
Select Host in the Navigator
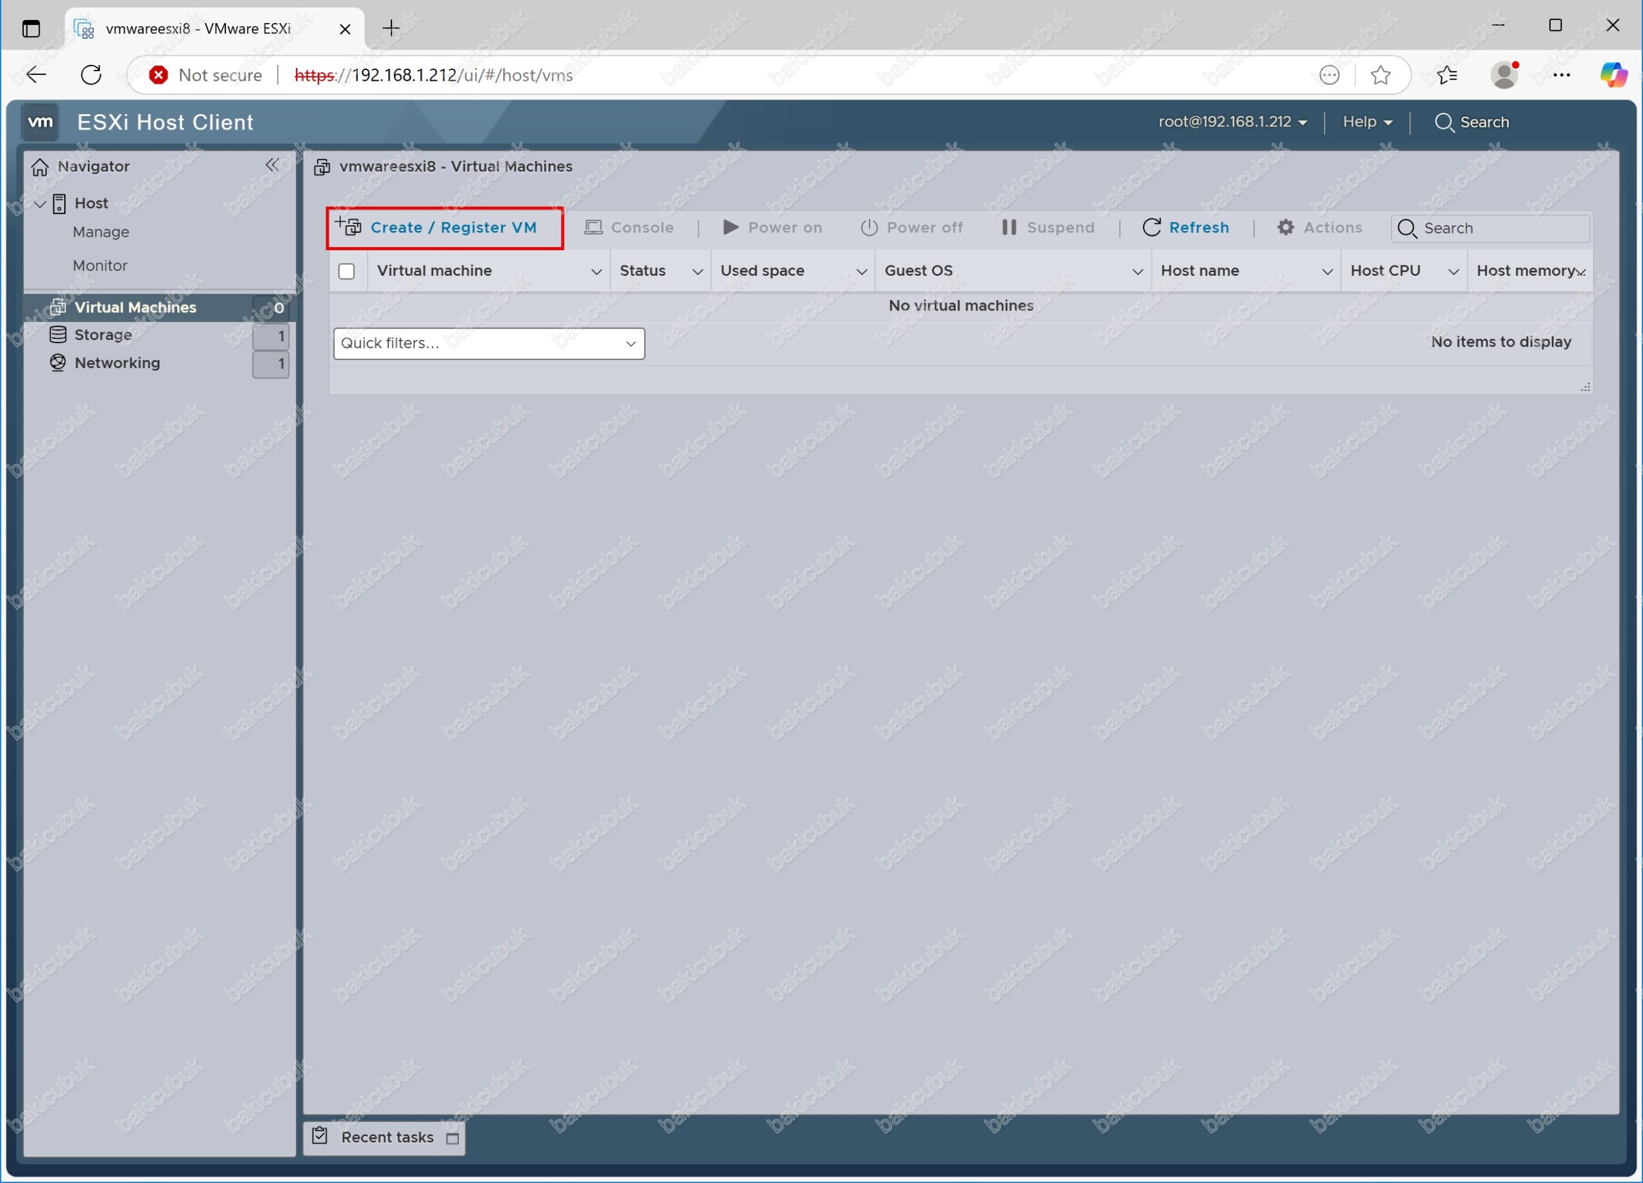[x=91, y=203]
